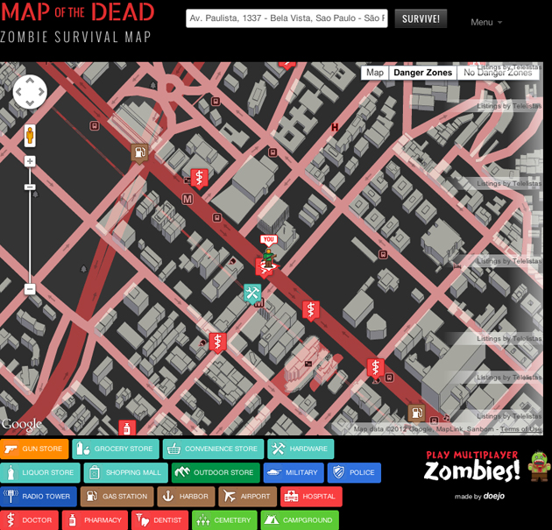Toggle the Grocery Store filter
The height and width of the screenshot is (530, 552).
pyautogui.click(x=116, y=449)
